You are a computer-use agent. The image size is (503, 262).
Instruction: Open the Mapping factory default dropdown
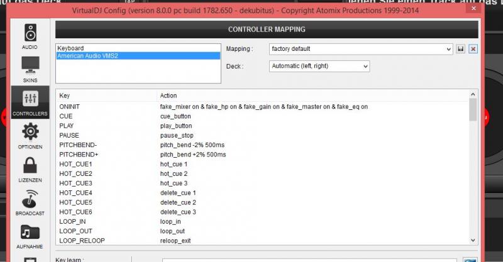pyautogui.click(x=361, y=49)
